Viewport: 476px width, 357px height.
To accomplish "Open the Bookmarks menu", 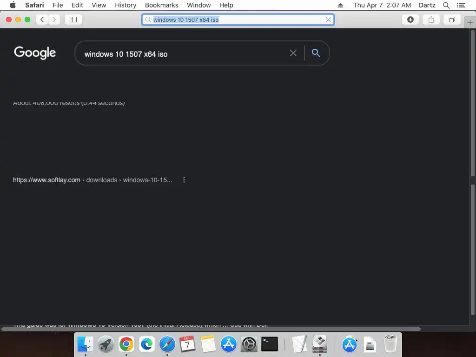I will (x=161, y=5).
